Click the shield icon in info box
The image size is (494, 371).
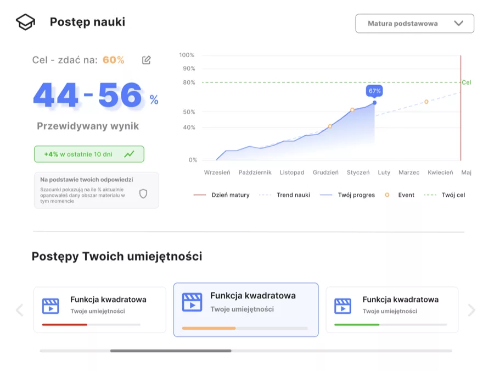143,193
